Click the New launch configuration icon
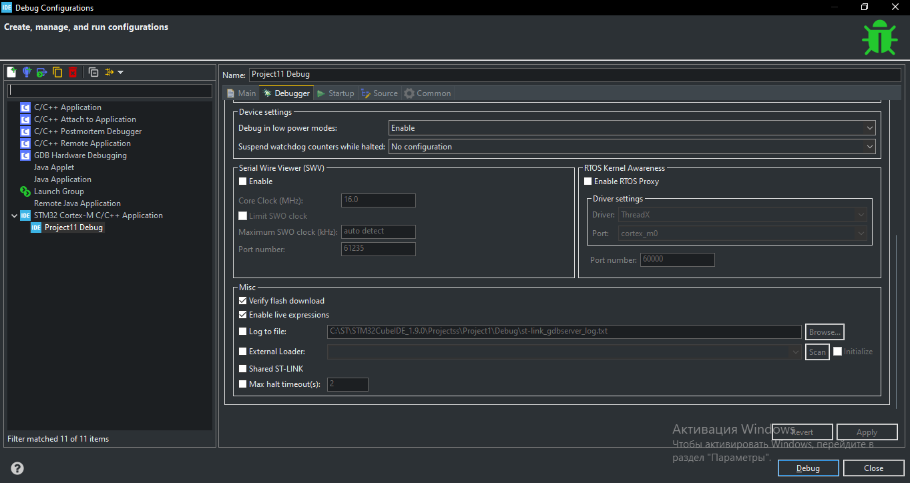910x483 pixels. tap(11, 72)
